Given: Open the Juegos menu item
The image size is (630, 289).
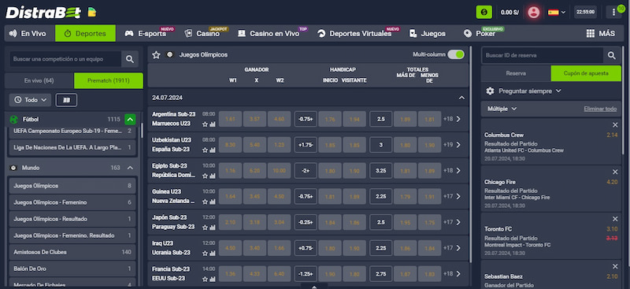Looking at the screenshot, I should pos(427,33).
